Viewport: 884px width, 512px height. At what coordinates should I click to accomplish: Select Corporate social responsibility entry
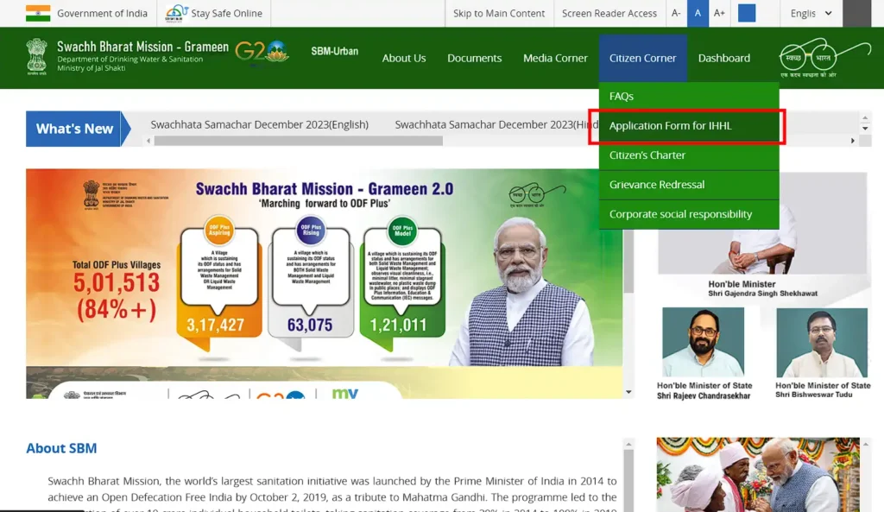click(x=689, y=214)
